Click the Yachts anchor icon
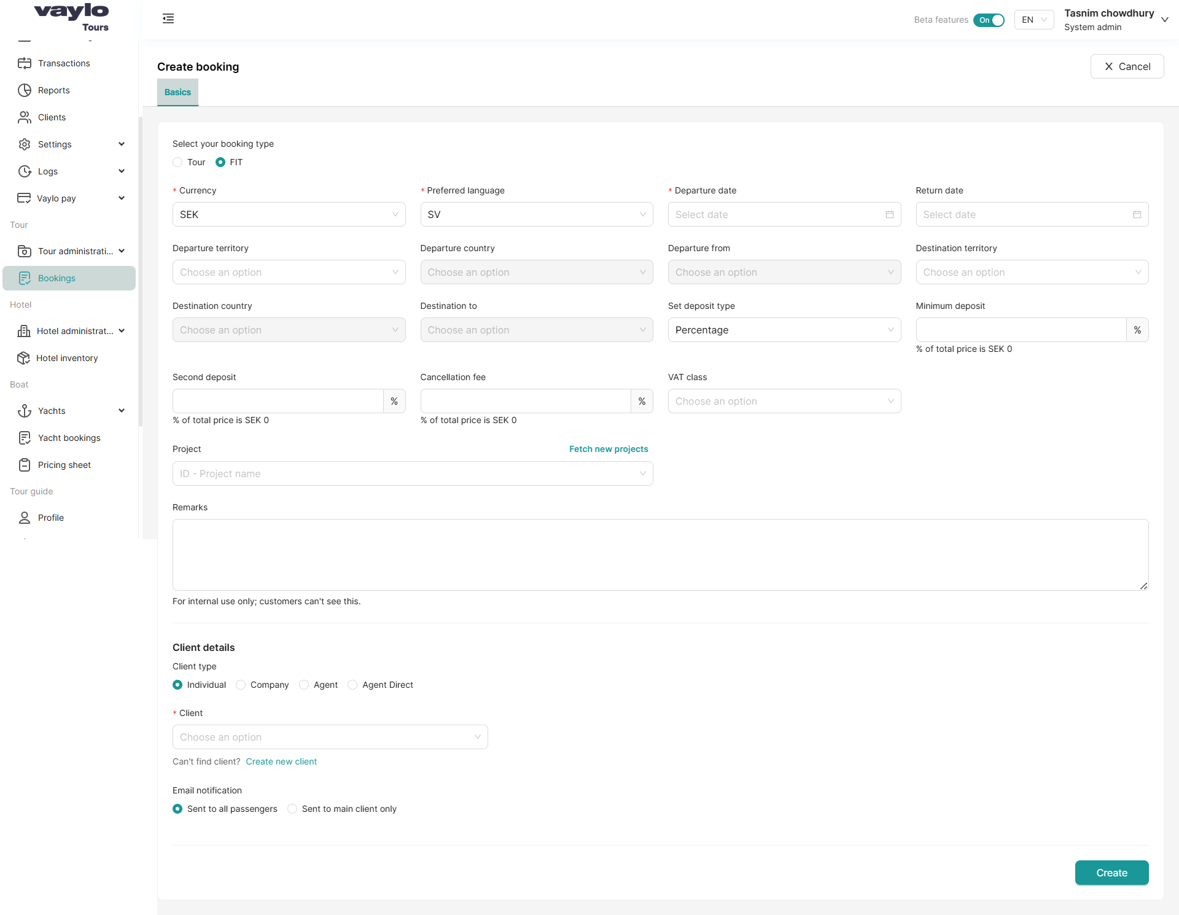The width and height of the screenshot is (1179, 915). (25, 411)
